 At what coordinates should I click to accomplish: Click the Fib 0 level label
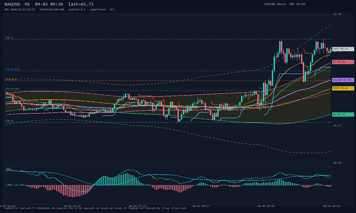pyautogui.click(x=9, y=121)
